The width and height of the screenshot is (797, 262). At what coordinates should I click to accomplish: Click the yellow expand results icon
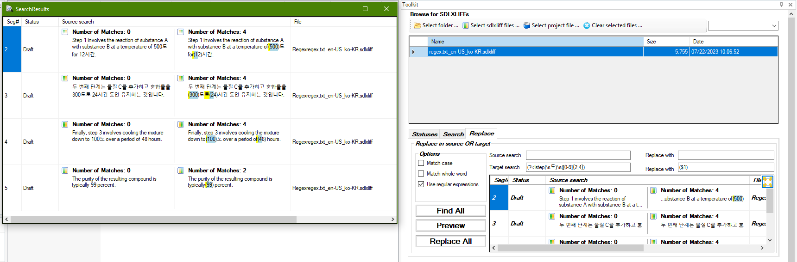pos(767,182)
